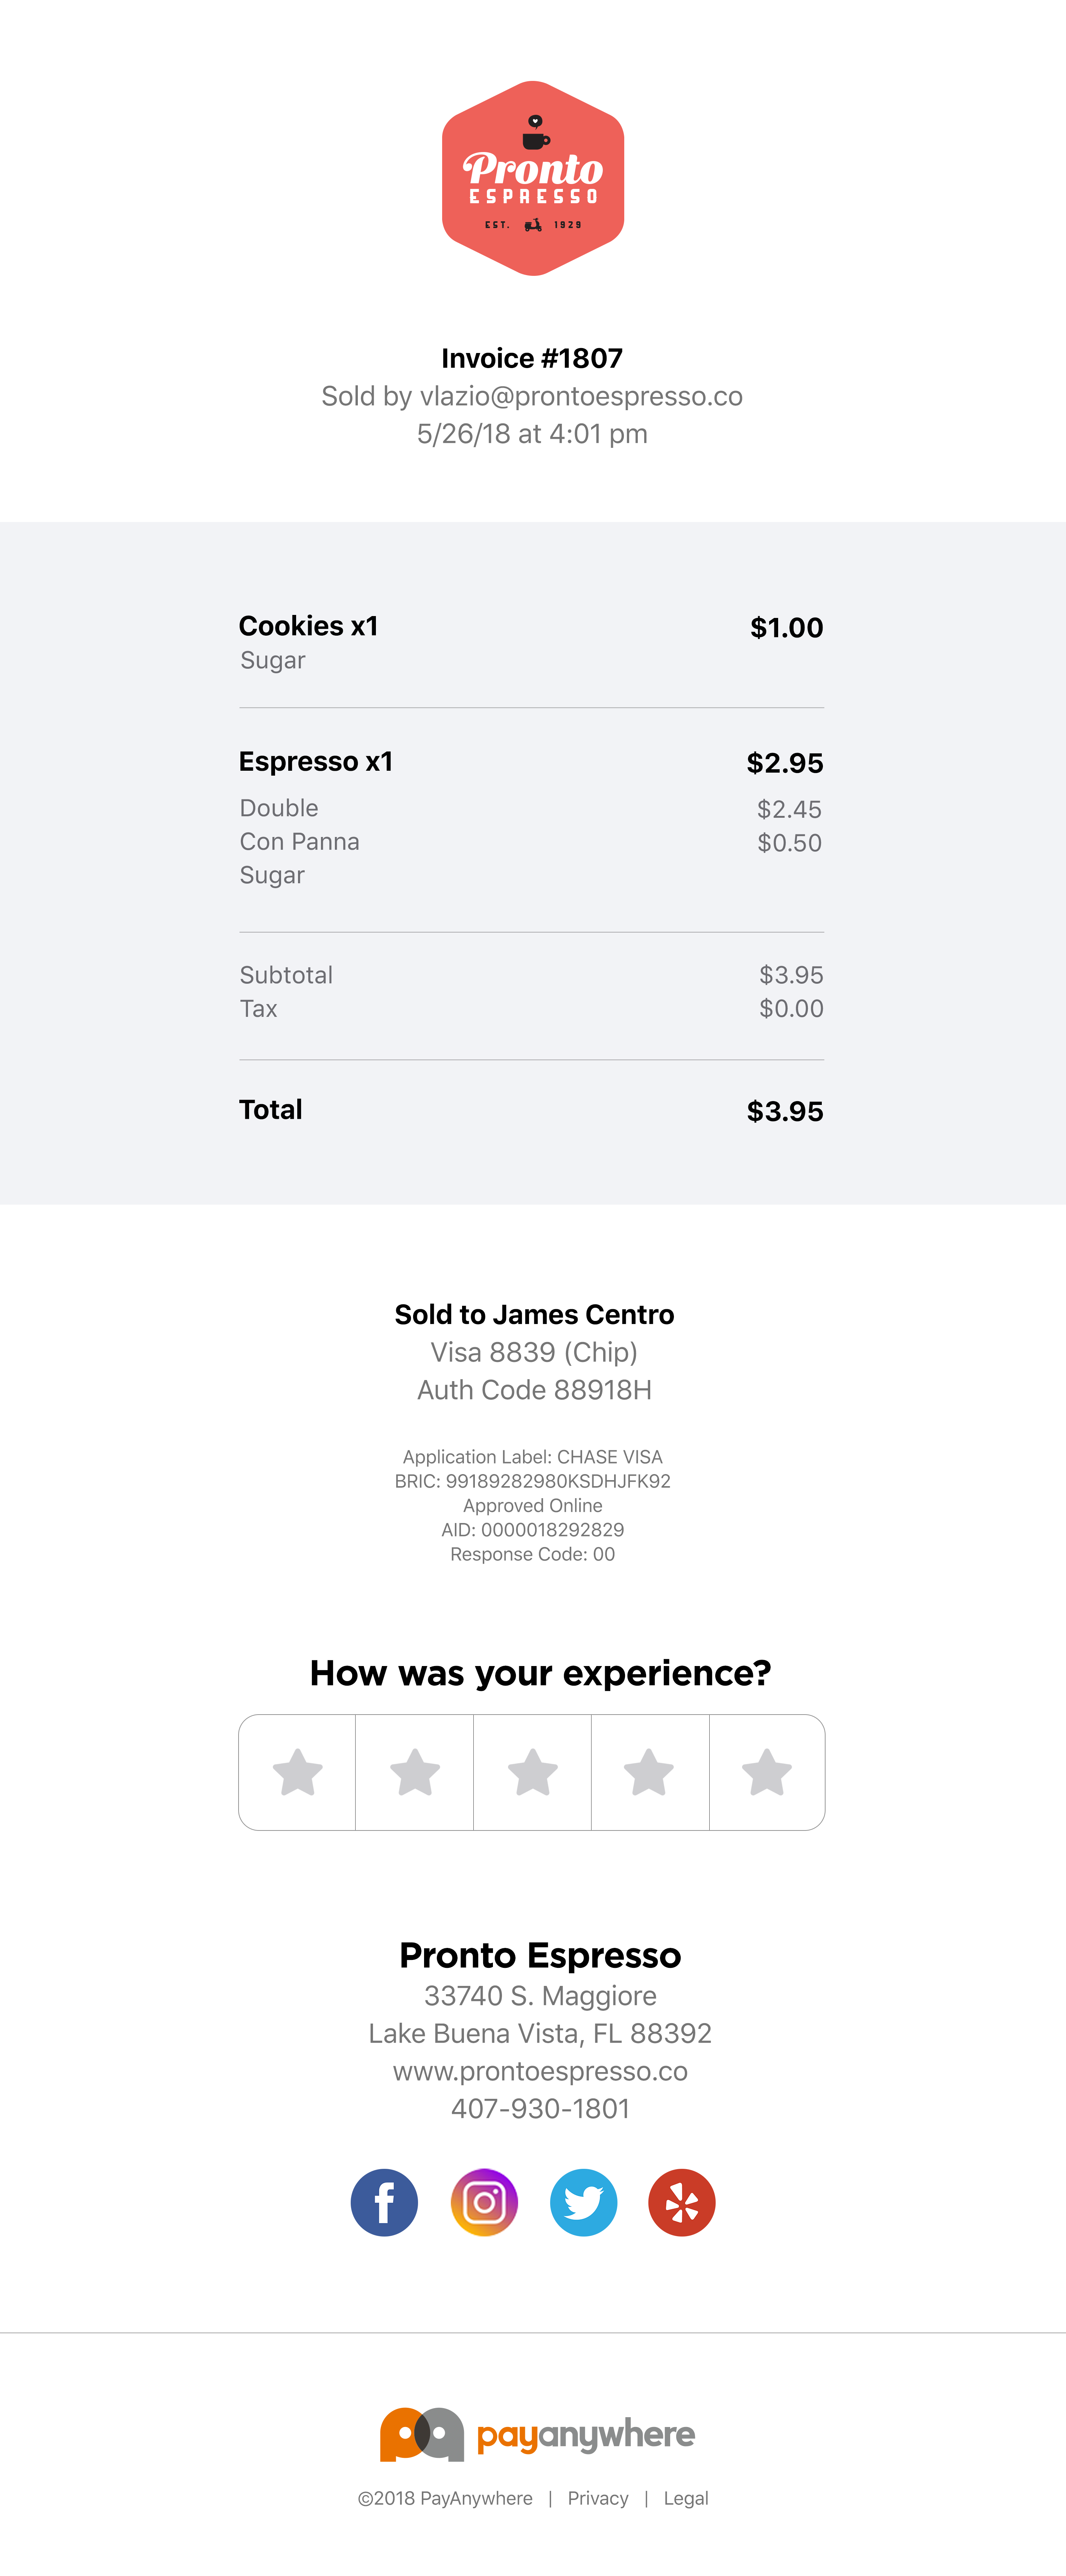
Task: Give a five-star rating
Action: coord(767,1772)
